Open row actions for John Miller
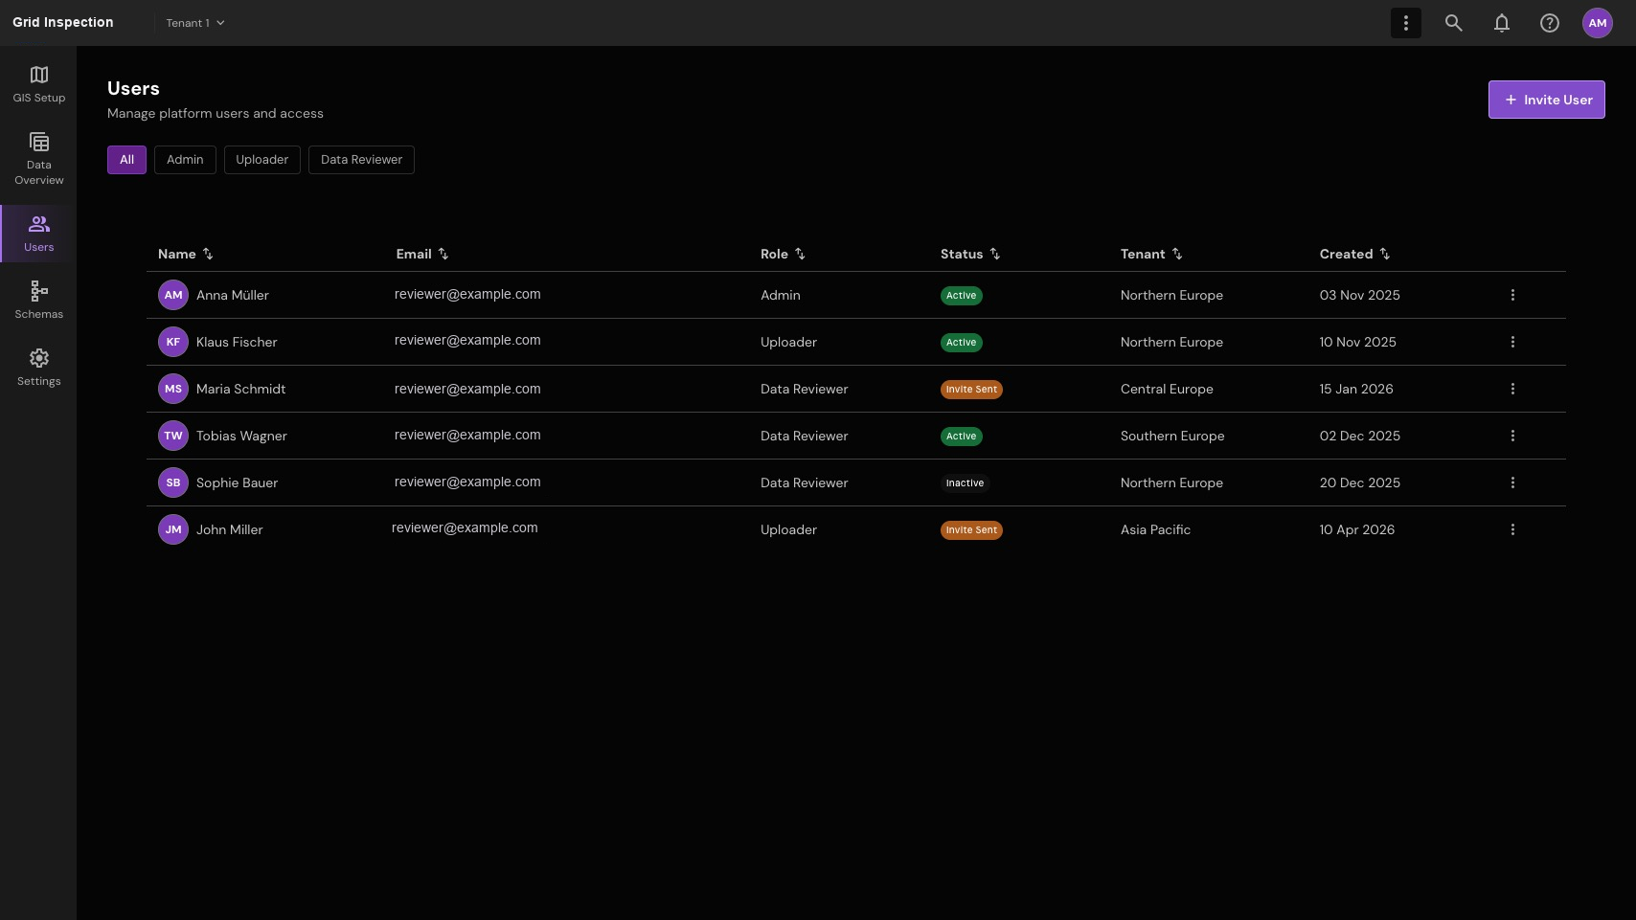The width and height of the screenshot is (1636, 920). click(x=1513, y=529)
